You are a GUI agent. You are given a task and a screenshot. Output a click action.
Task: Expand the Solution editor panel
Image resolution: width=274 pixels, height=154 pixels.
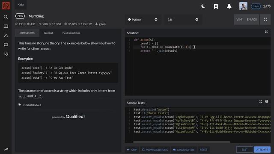tap(266, 32)
